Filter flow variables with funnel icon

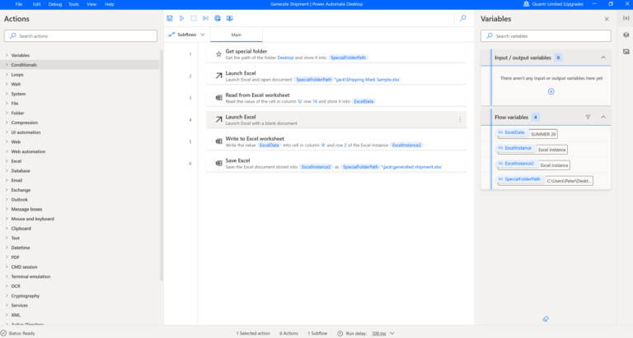588,117
